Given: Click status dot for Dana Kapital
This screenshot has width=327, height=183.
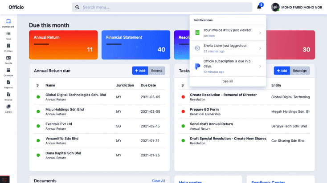Looking at the screenshot, I should [38, 155].
